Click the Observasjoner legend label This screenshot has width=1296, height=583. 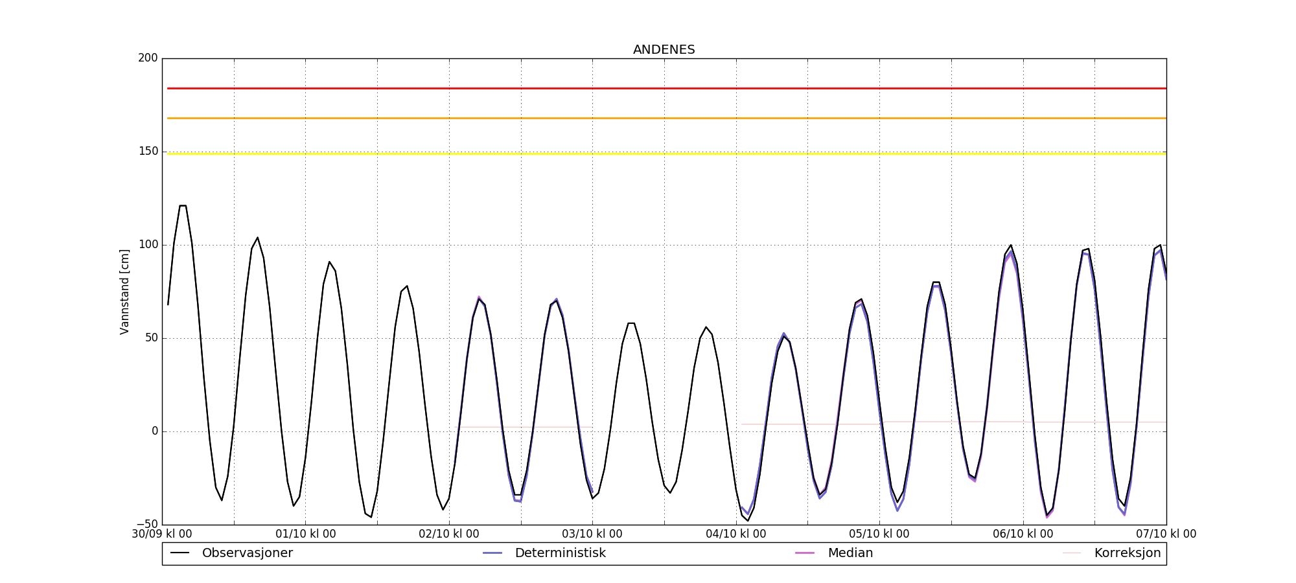tap(247, 553)
